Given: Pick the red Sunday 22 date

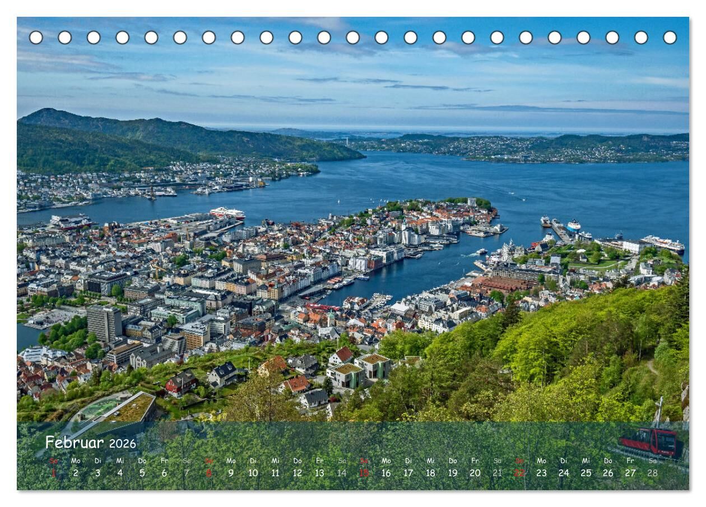Looking at the screenshot, I should point(519,473).
